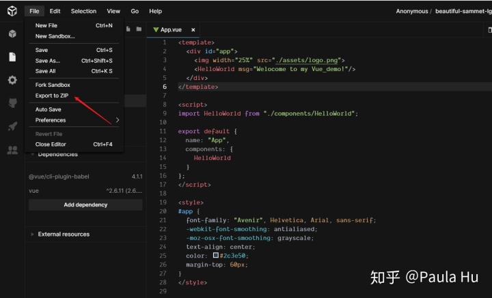Toggle Auto Save in File menu
Viewport: 492px width, 298px height.
pyautogui.click(x=74, y=109)
